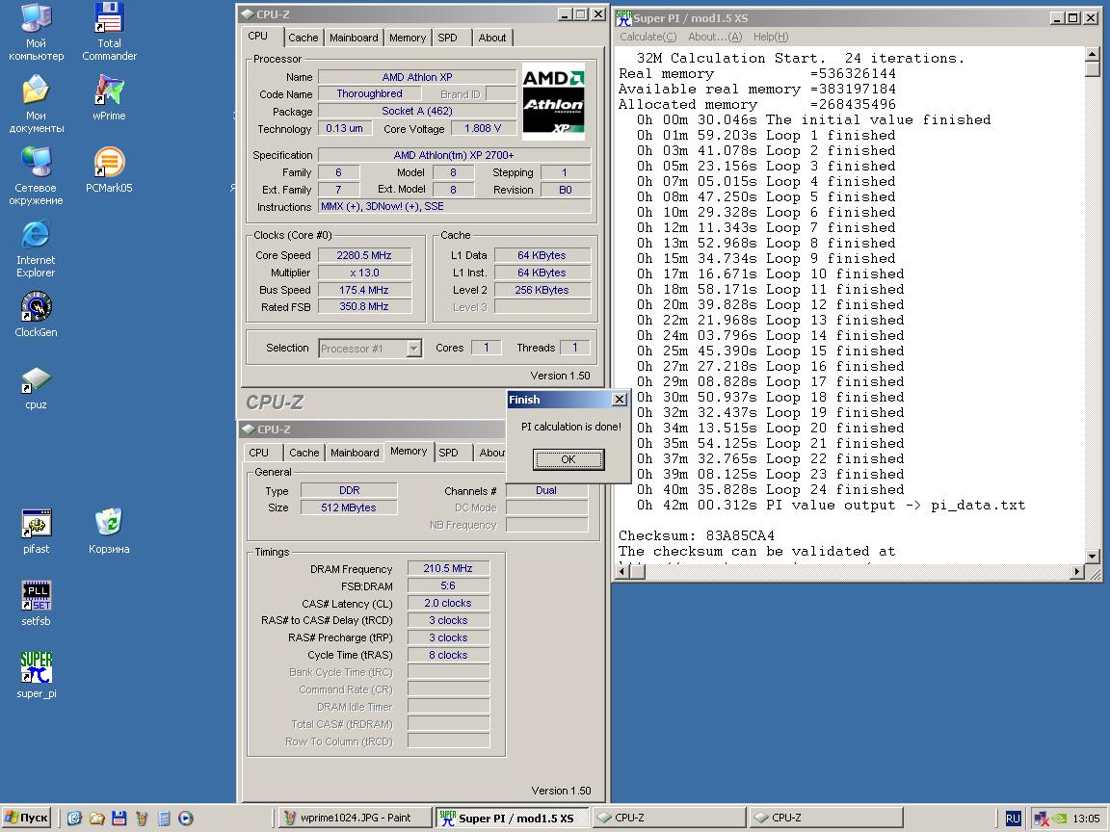Click the Multiplier value x 13.0

coord(364,273)
